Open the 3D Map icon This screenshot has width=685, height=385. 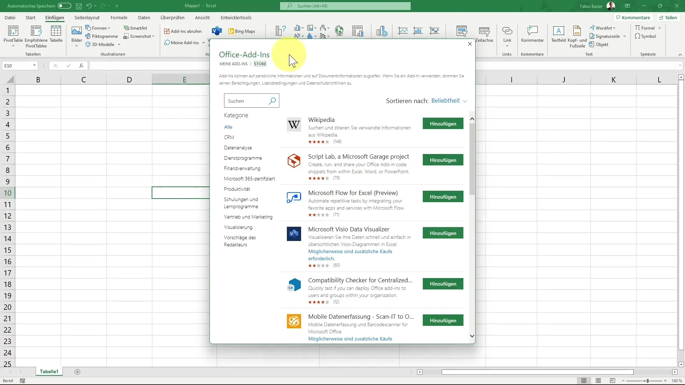click(x=382, y=31)
